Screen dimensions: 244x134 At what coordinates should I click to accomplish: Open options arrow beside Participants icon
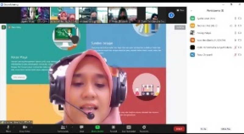pos(72,127)
